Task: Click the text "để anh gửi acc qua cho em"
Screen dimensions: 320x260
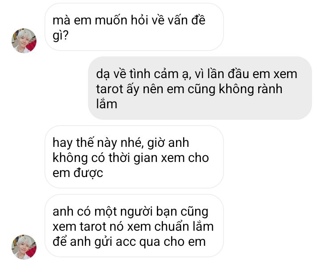Action: point(129,242)
